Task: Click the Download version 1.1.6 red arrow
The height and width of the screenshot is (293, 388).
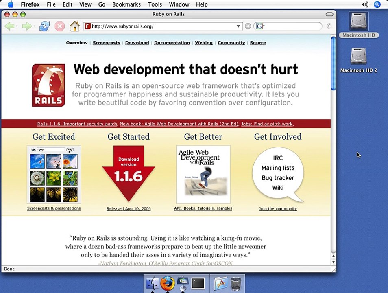Action: pos(129,173)
